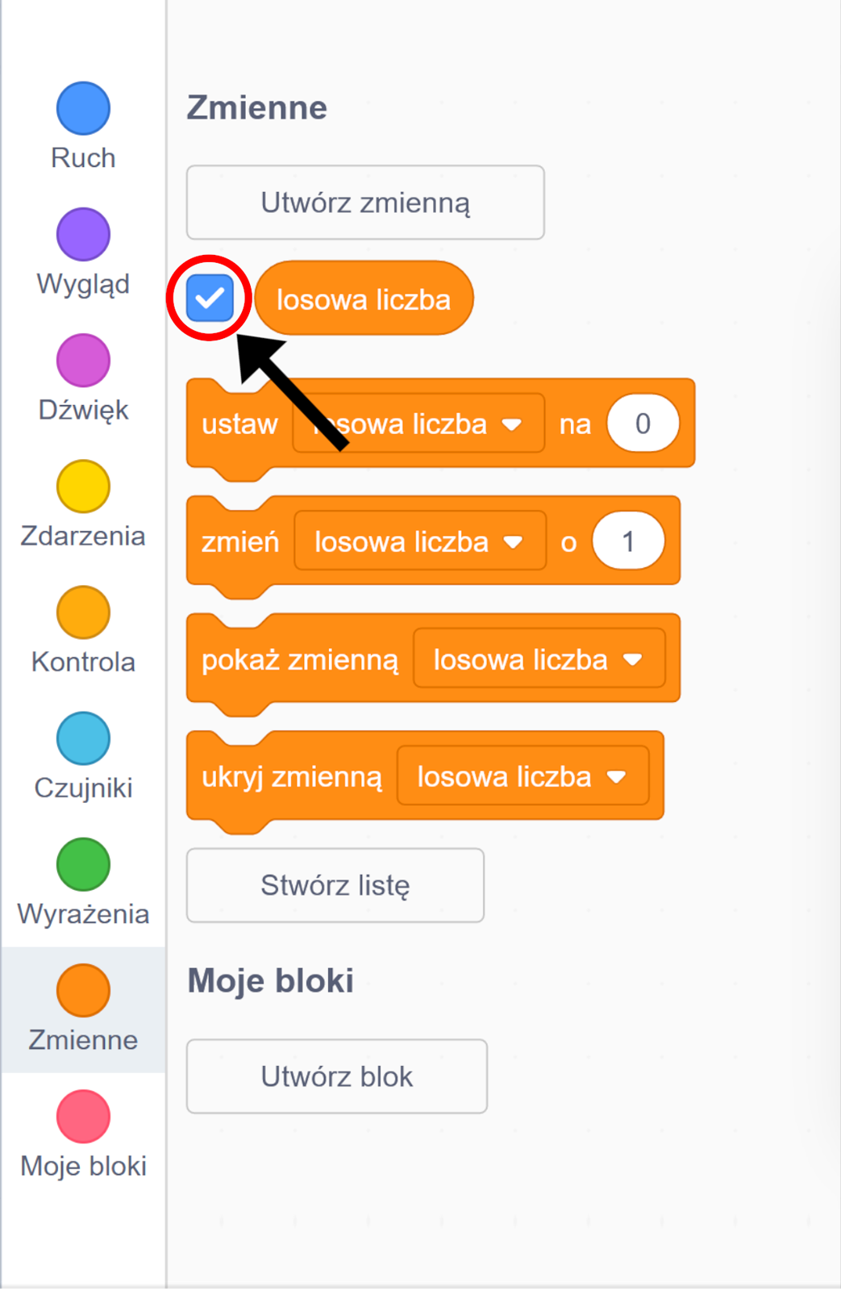Click the Stwórz listę button
This screenshot has width=841, height=1291.
(335, 885)
